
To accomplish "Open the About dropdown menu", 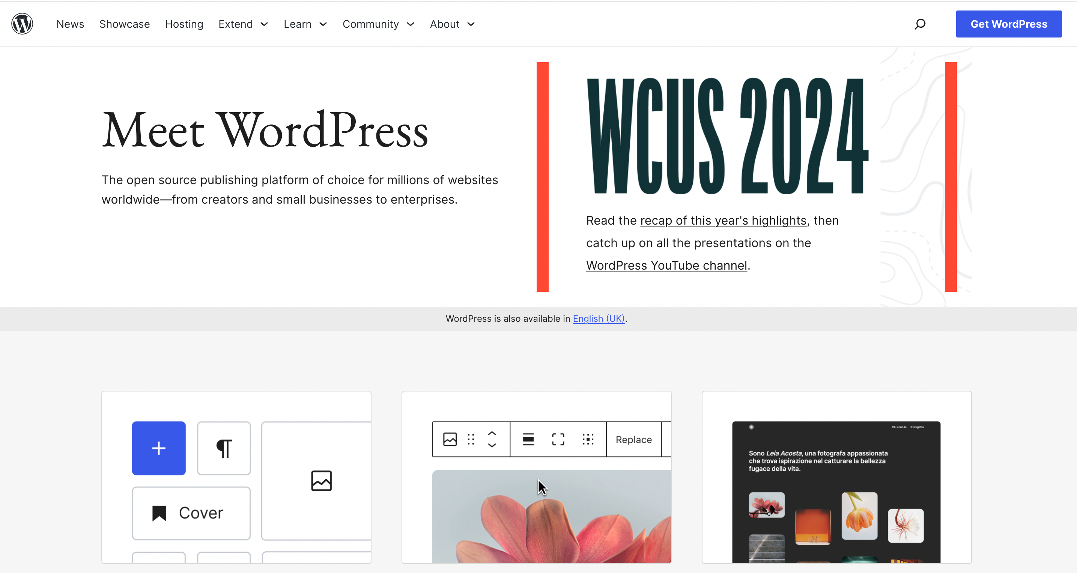I will coord(451,24).
